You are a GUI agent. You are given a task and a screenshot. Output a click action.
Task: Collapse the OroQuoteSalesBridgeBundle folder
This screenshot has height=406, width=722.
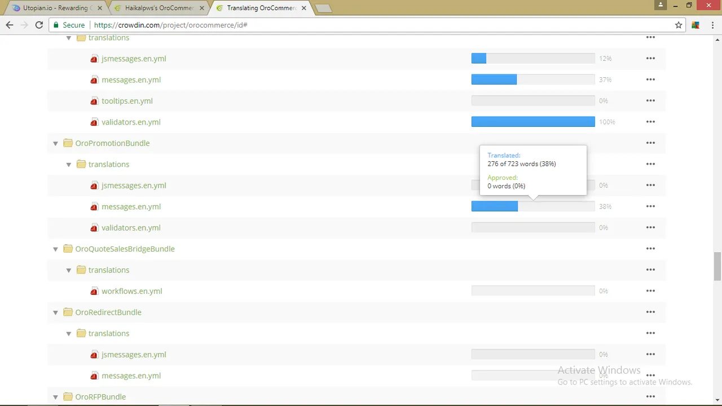(x=55, y=249)
